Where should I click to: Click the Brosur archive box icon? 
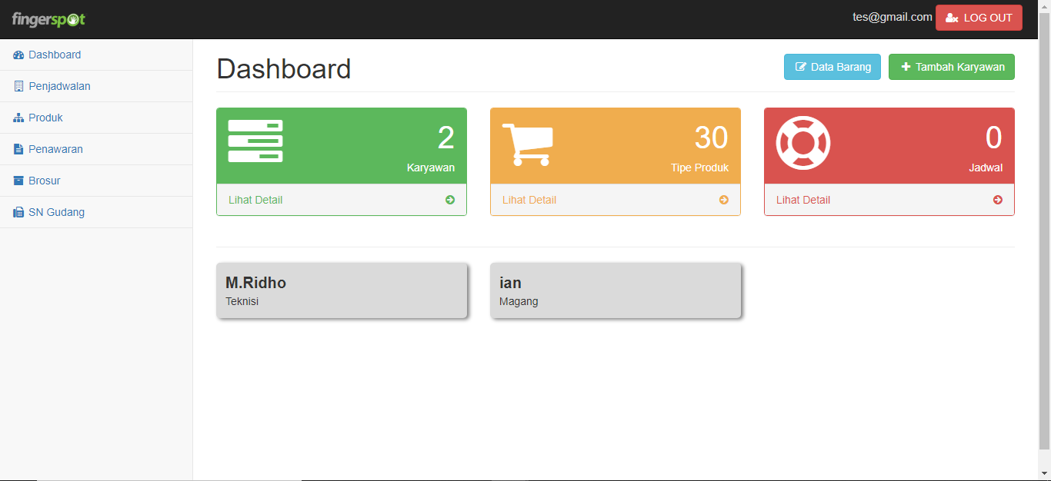(18, 181)
